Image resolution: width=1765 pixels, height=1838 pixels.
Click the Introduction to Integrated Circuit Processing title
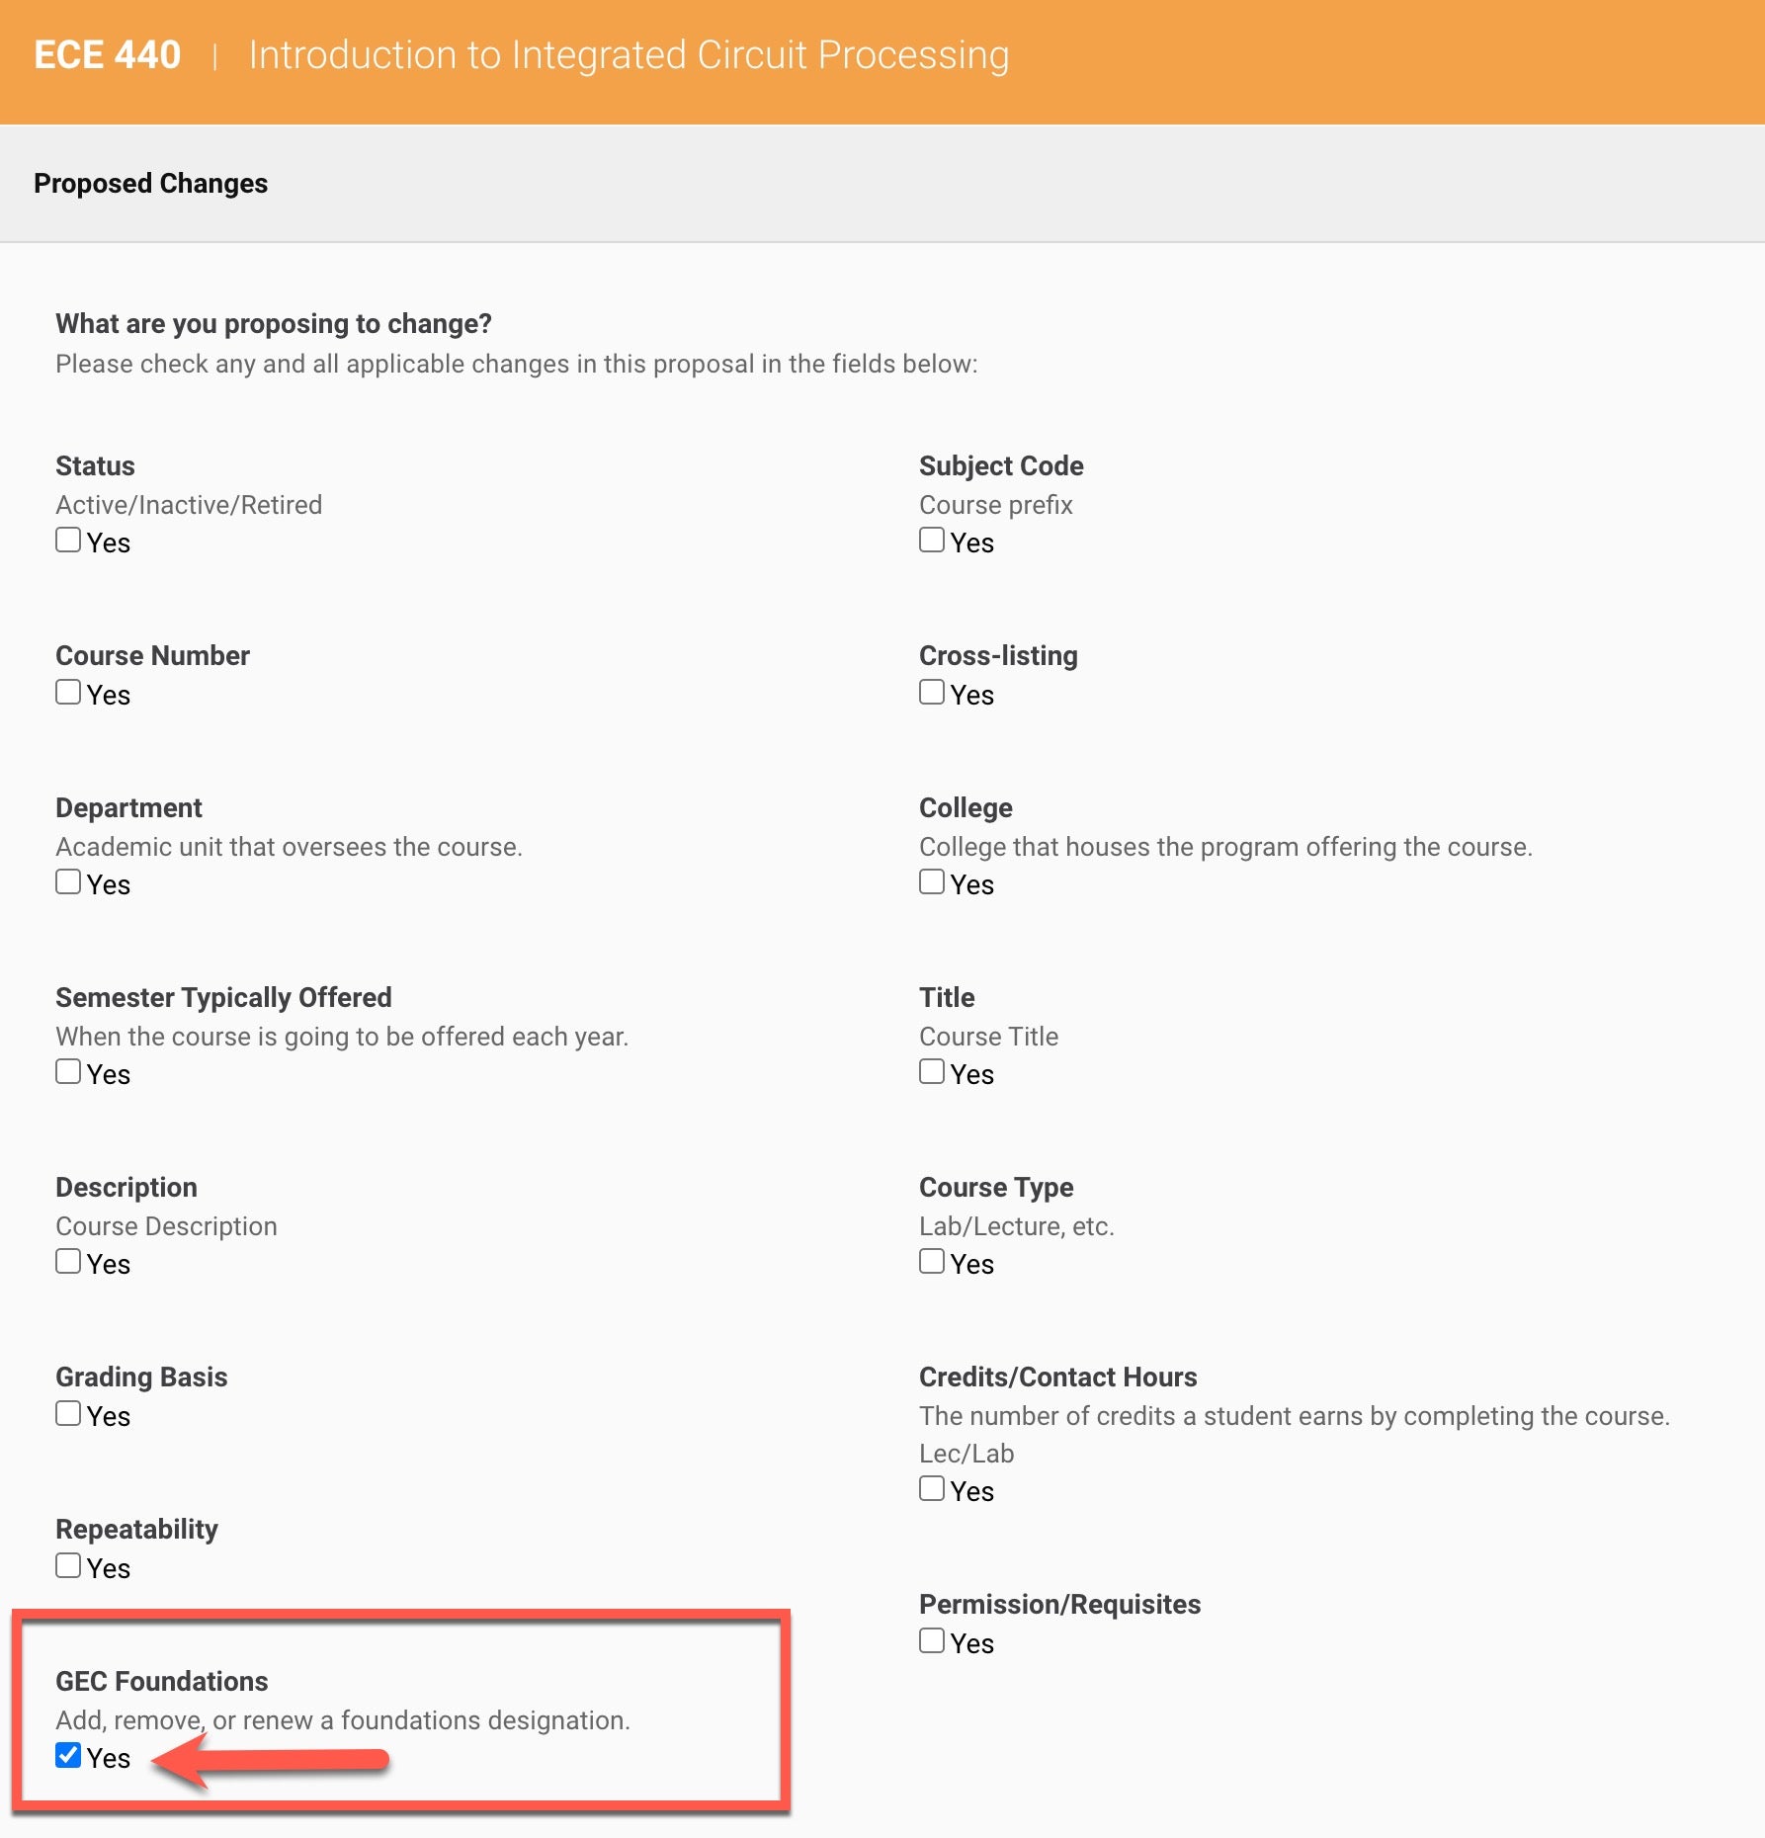click(x=629, y=55)
